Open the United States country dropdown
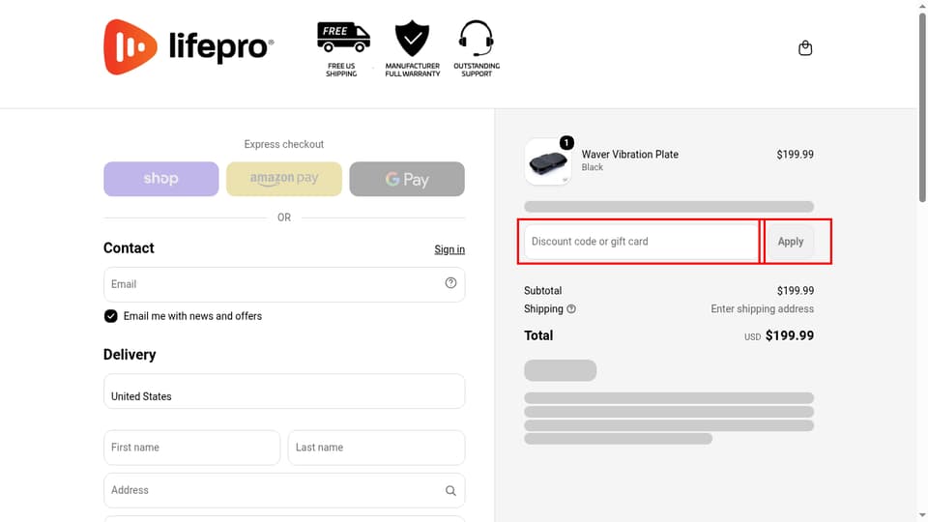Image resolution: width=928 pixels, height=522 pixels. point(284,391)
